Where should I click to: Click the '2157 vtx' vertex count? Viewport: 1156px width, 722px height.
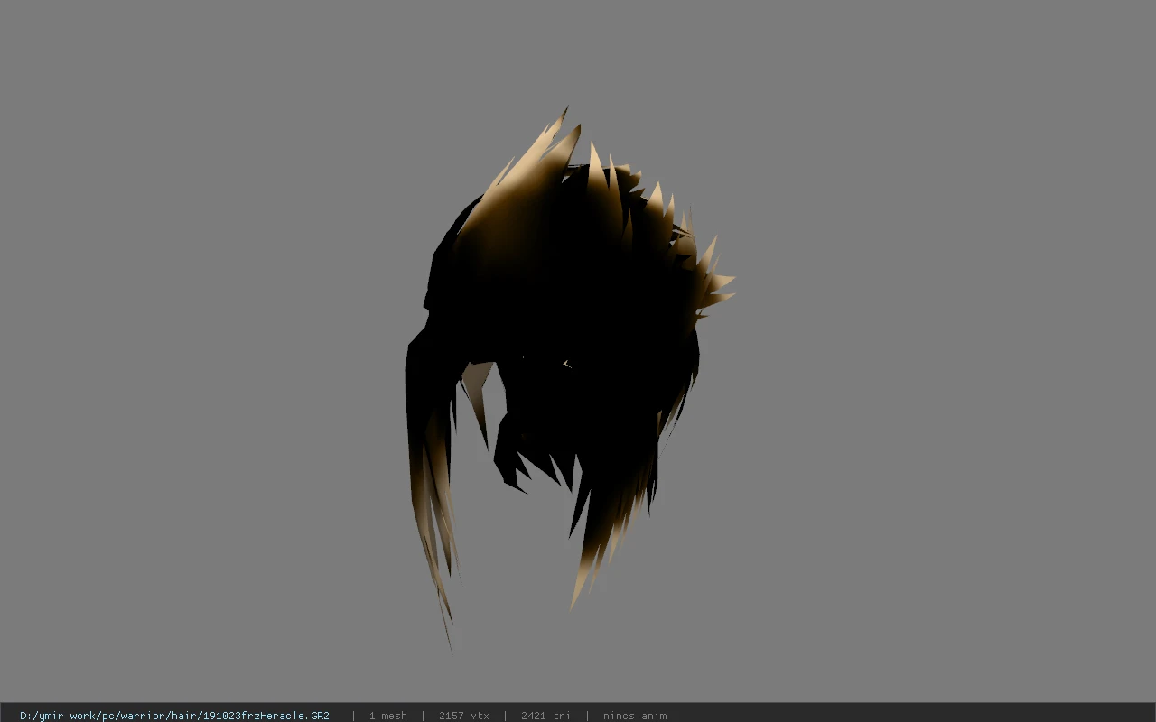[x=463, y=716]
